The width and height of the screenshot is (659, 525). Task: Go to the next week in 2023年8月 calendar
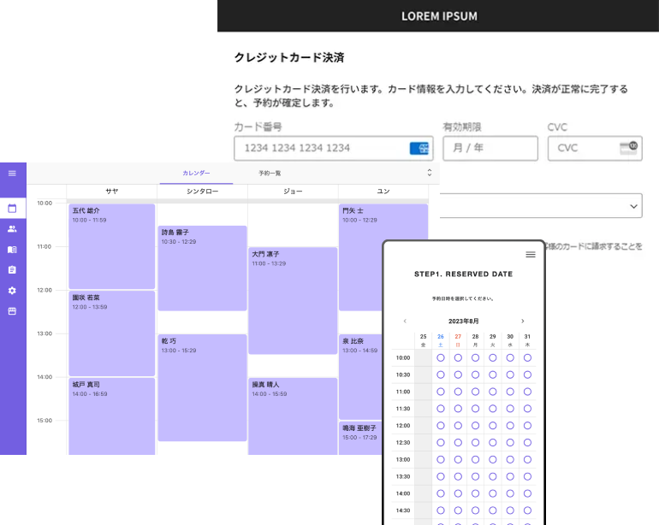pyautogui.click(x=522, y=321)
